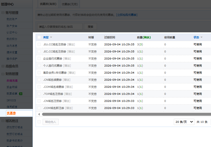The image size is (211, 147).
Task: Click the 类型 column header
Action: [x=46, y=37]
